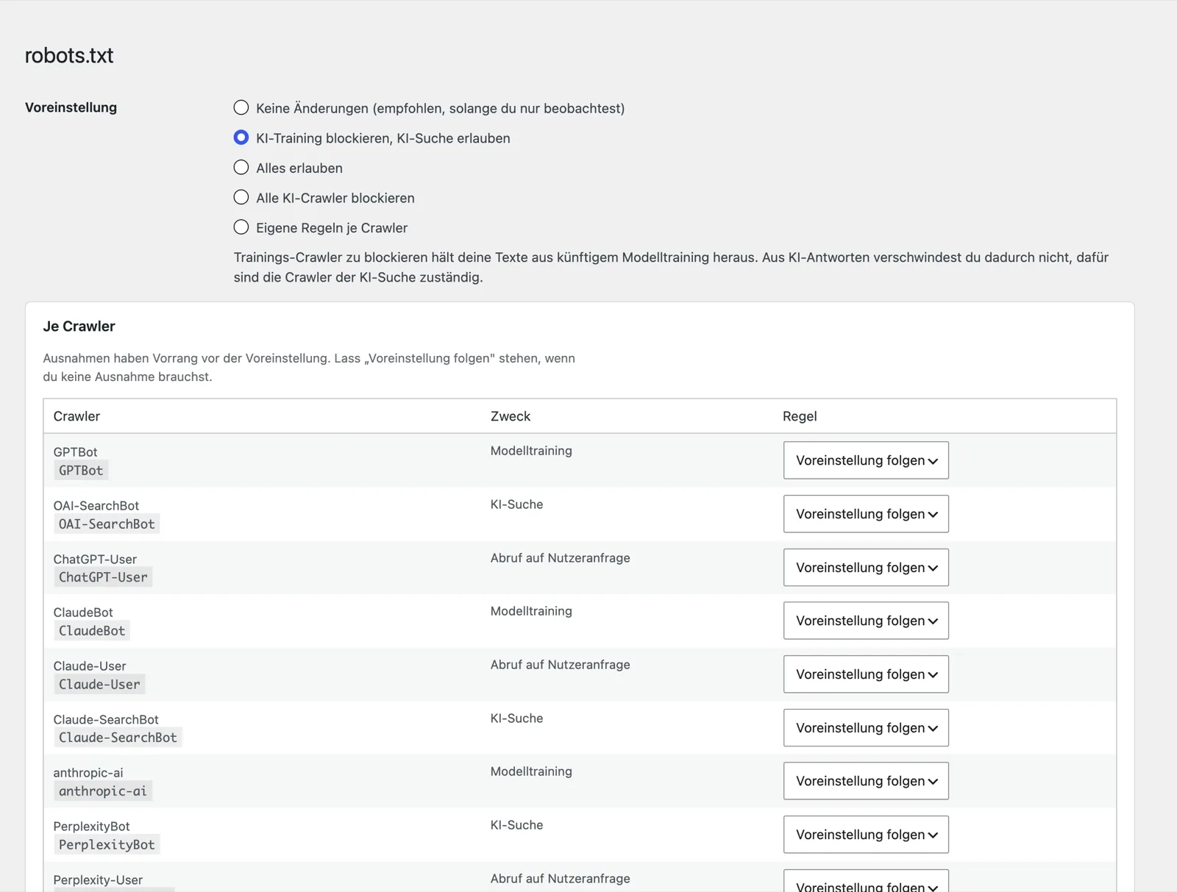Click 'KI-Suche' in the PerplexityBot row
Viewport: 1177px width, 892px height.
point(516,825)
